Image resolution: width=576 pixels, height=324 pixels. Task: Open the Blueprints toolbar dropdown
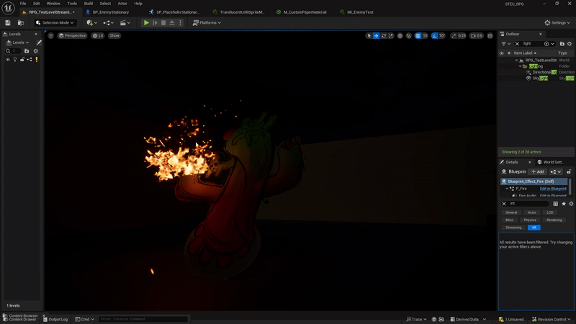click(108, 23)
